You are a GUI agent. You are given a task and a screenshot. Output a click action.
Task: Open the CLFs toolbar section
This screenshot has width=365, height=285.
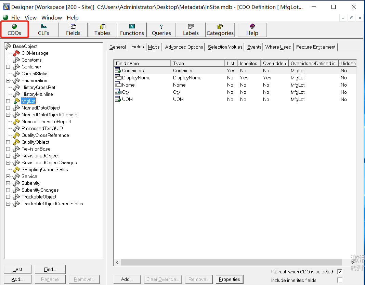43,30
